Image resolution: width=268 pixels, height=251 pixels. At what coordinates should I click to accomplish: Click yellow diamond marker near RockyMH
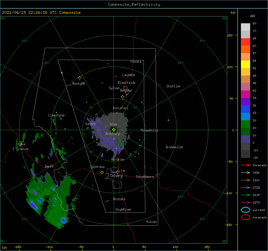80,78
